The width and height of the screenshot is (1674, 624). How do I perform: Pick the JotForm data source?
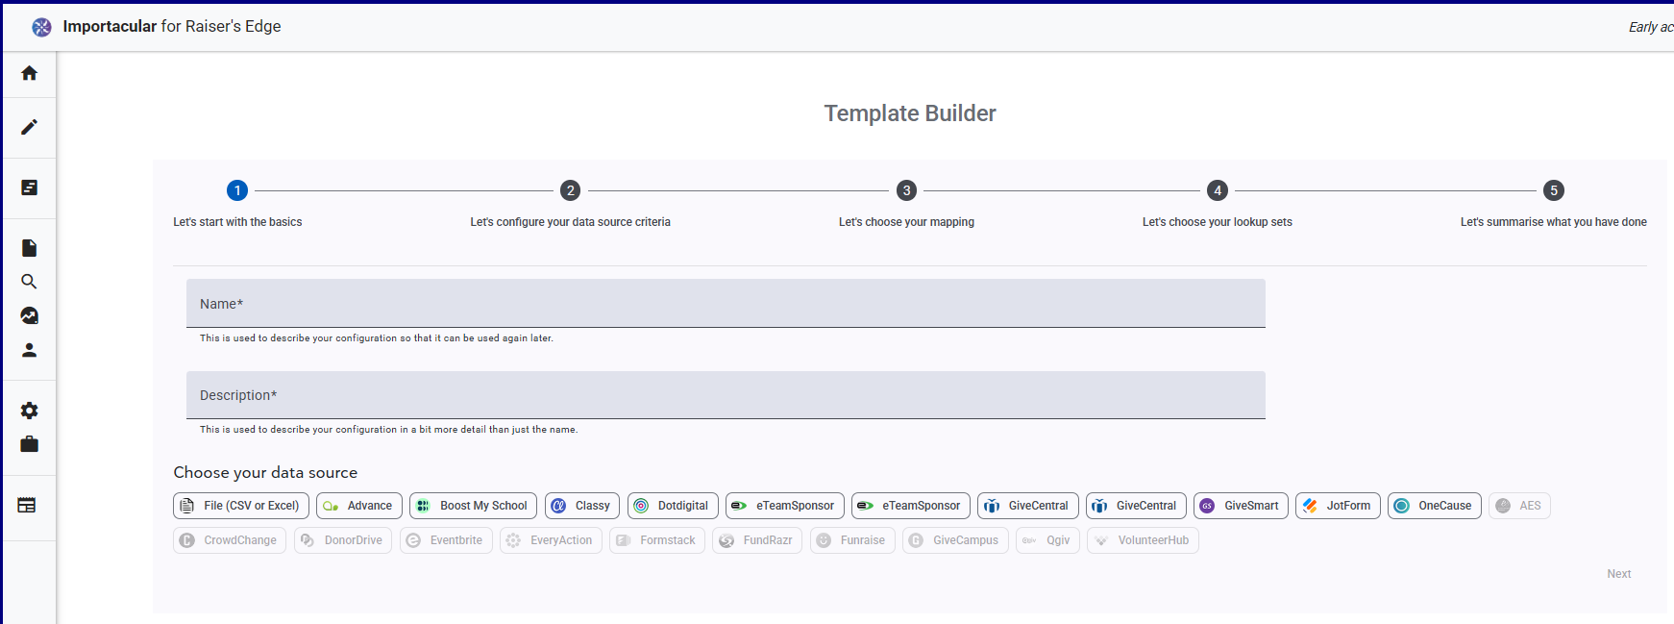tap(1338, 506)
